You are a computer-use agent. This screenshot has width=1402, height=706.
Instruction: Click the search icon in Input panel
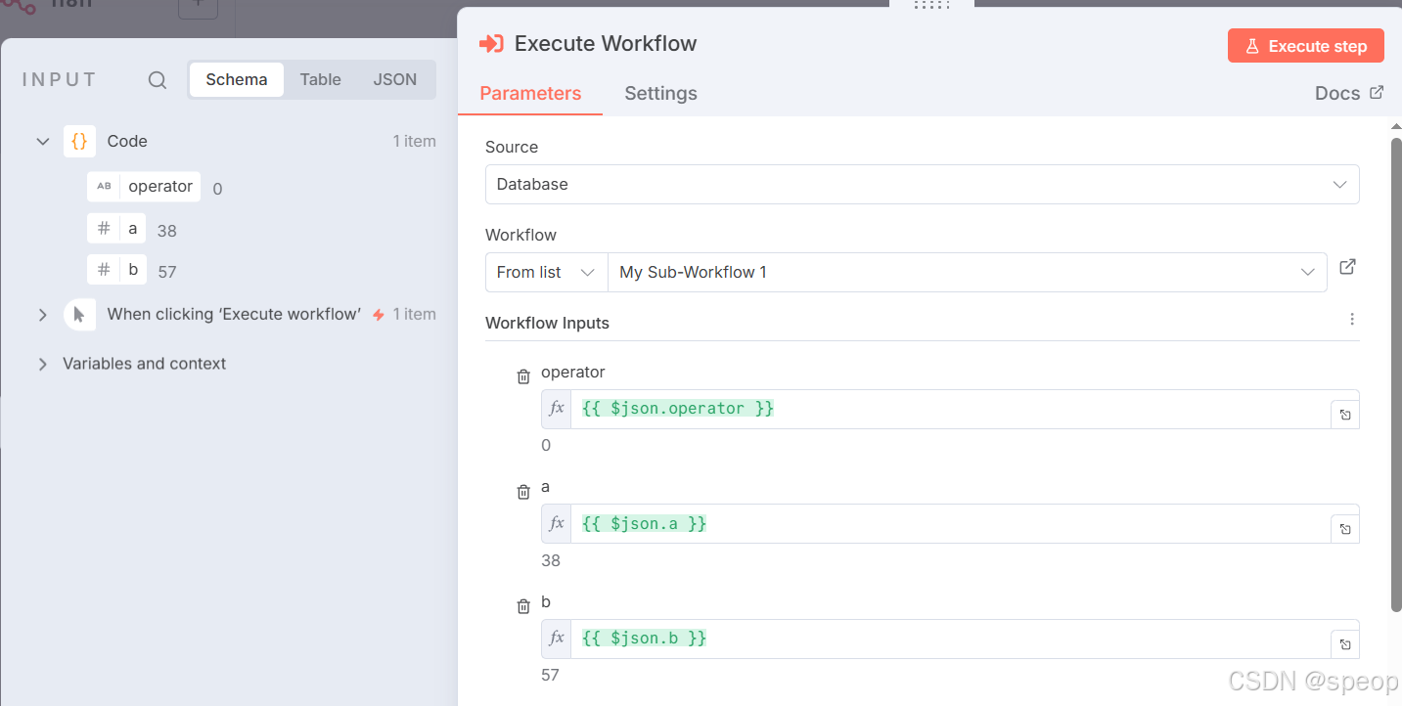point(158,80)
